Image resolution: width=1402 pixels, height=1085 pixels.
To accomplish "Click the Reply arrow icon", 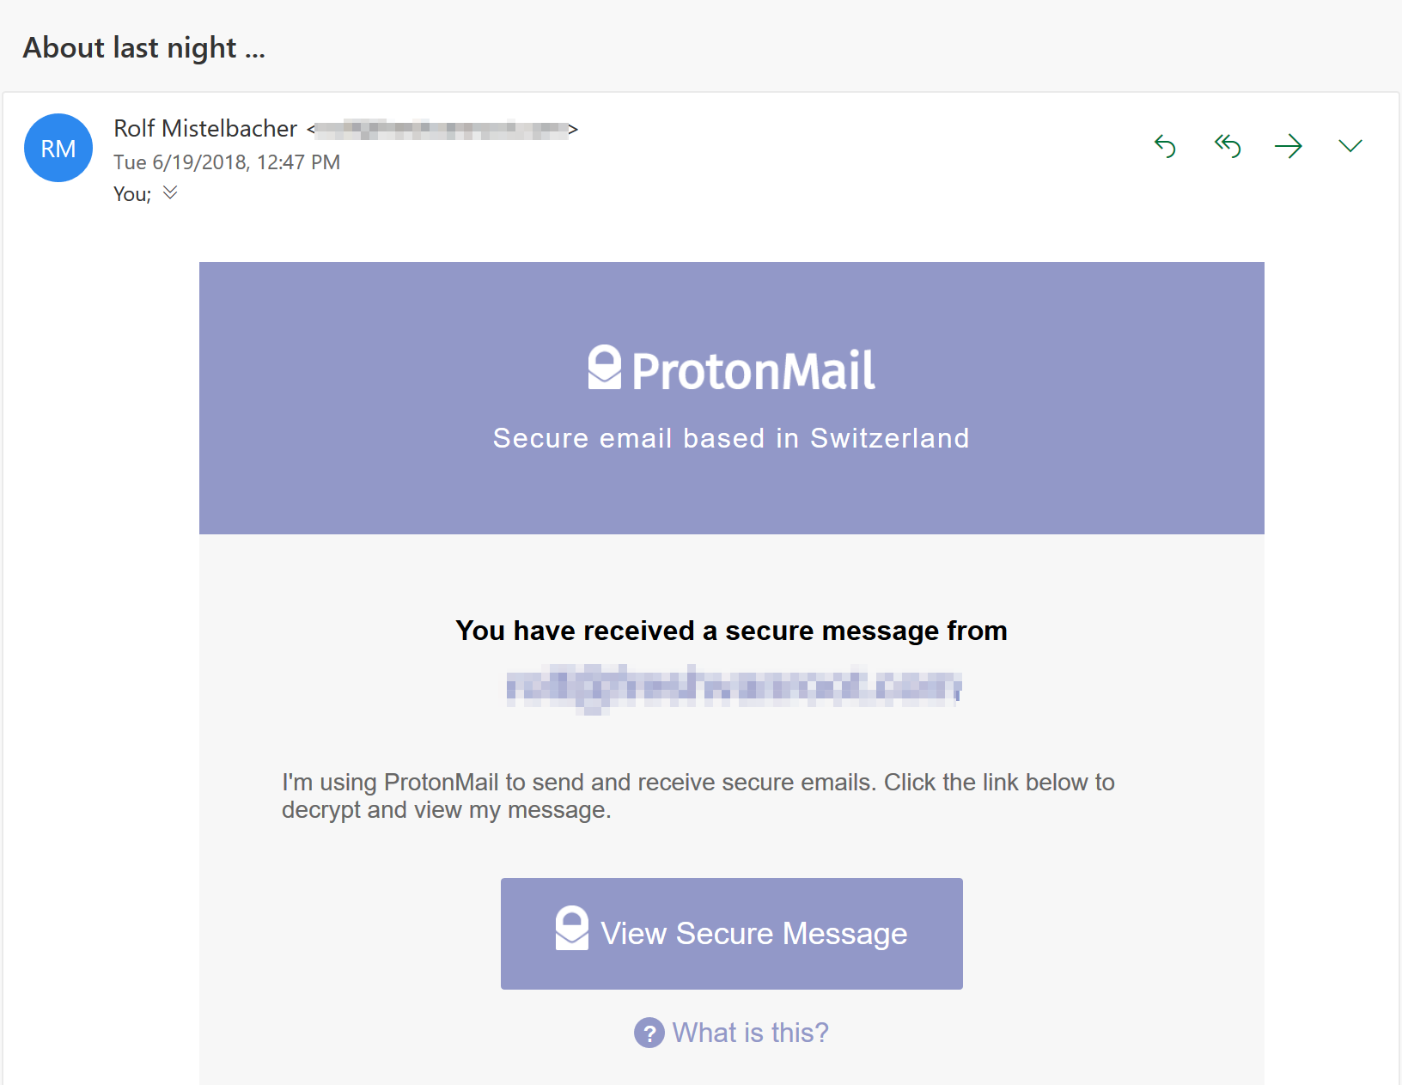I will click(x=1165, y=147).
